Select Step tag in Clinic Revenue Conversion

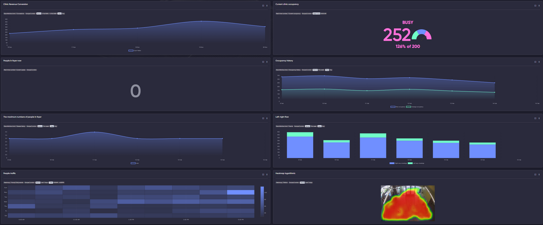click(60, 13)
